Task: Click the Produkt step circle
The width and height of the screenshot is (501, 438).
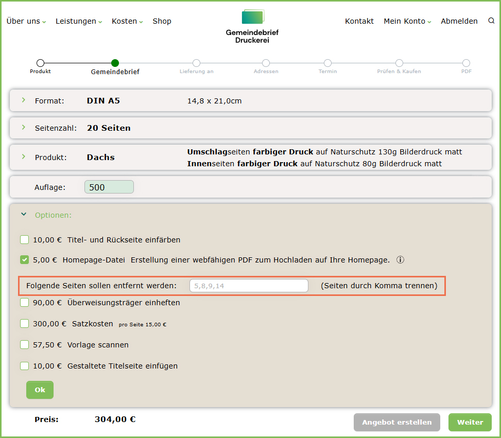Action: click(x=40, y=63)
